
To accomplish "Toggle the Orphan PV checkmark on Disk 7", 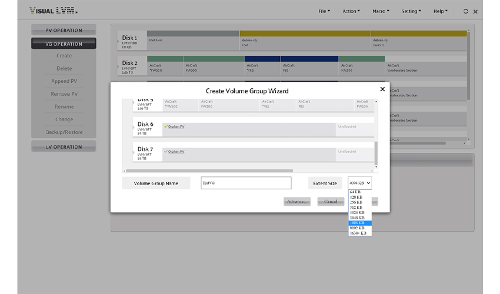I will pos(166,151).
